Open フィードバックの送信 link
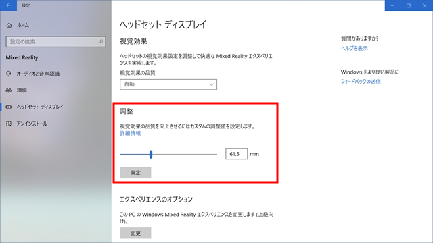The width and height of the screenshot is (433, 243). 361,82
